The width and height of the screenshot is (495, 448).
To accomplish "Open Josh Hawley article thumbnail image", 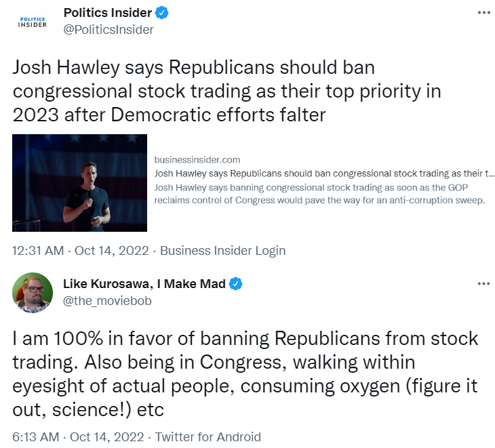I will point(80,183).
